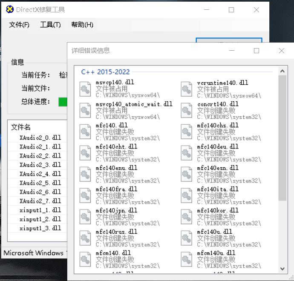The height and width of the screenshot is (281, 294).
Task: Select the mfc140fra.dll file icon
Action: [x=85, y=195]
